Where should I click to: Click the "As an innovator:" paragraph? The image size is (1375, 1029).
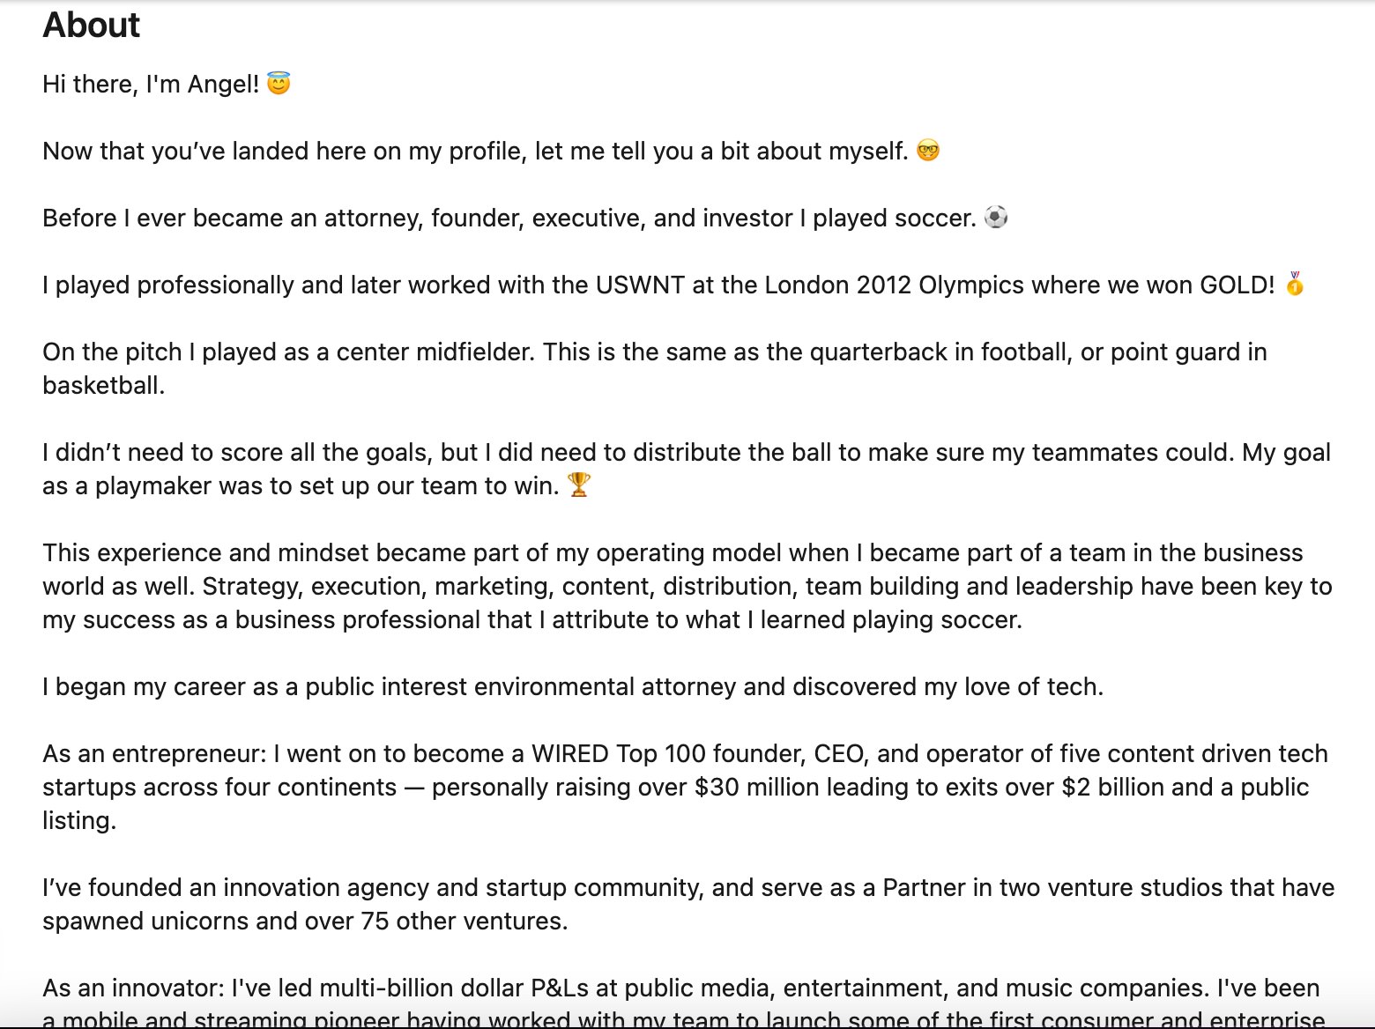pyautogui.click(x=680, y=989)
